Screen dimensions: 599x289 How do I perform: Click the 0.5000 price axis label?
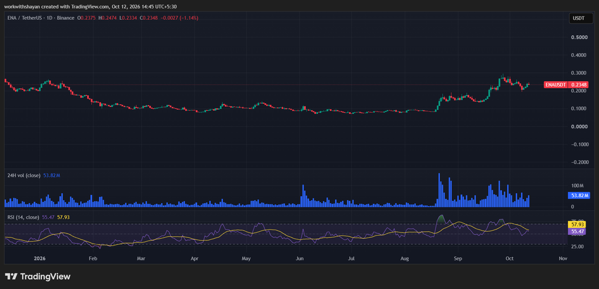pyautogui.click(x=580, y=37)
